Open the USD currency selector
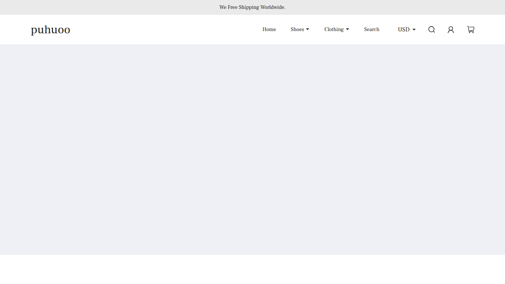The image size is (505, 284). 407,30
